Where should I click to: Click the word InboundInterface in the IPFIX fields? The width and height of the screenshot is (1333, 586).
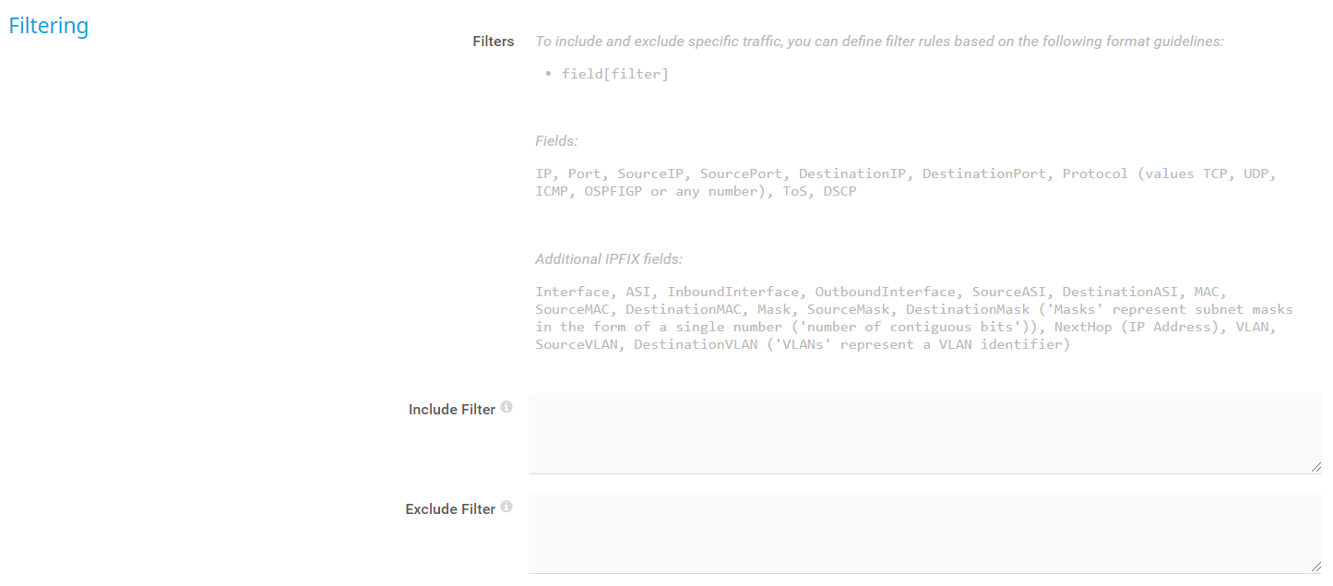732,292
